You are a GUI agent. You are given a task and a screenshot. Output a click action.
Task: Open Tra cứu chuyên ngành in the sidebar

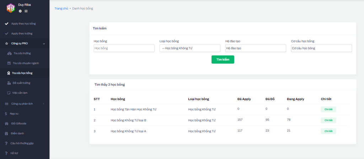pyautogui.click(x=26, y=63)
